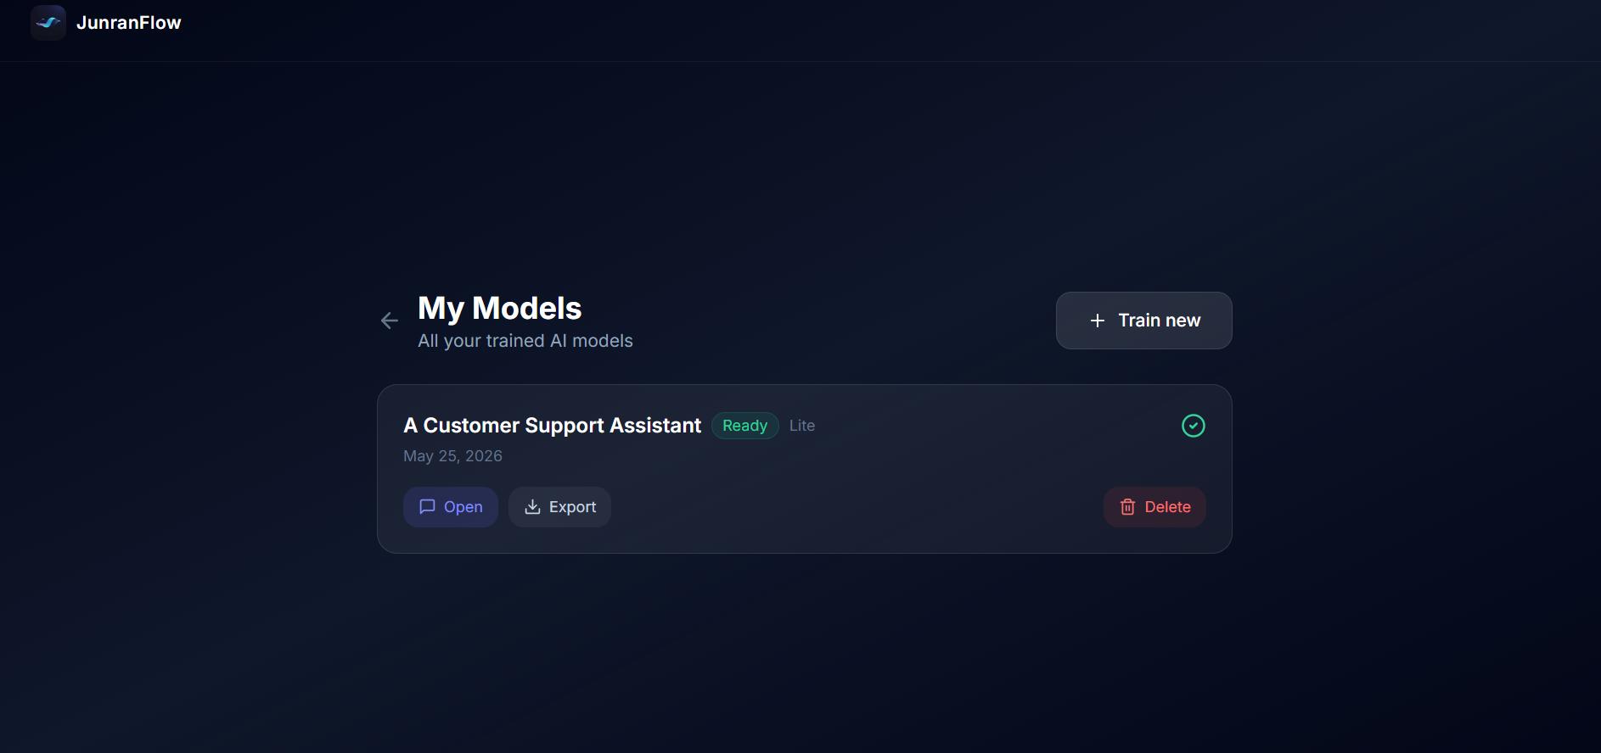Screen dimensions: 1601x753
Task: Delete the Customer Support Assistant model
Action: (1154, 507)
